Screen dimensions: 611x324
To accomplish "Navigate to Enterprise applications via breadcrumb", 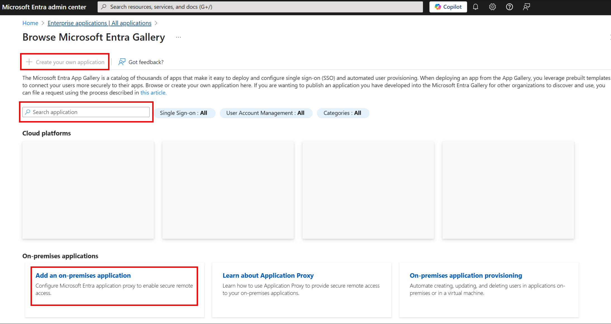I will pyautogui.click(x=99, y=23).
